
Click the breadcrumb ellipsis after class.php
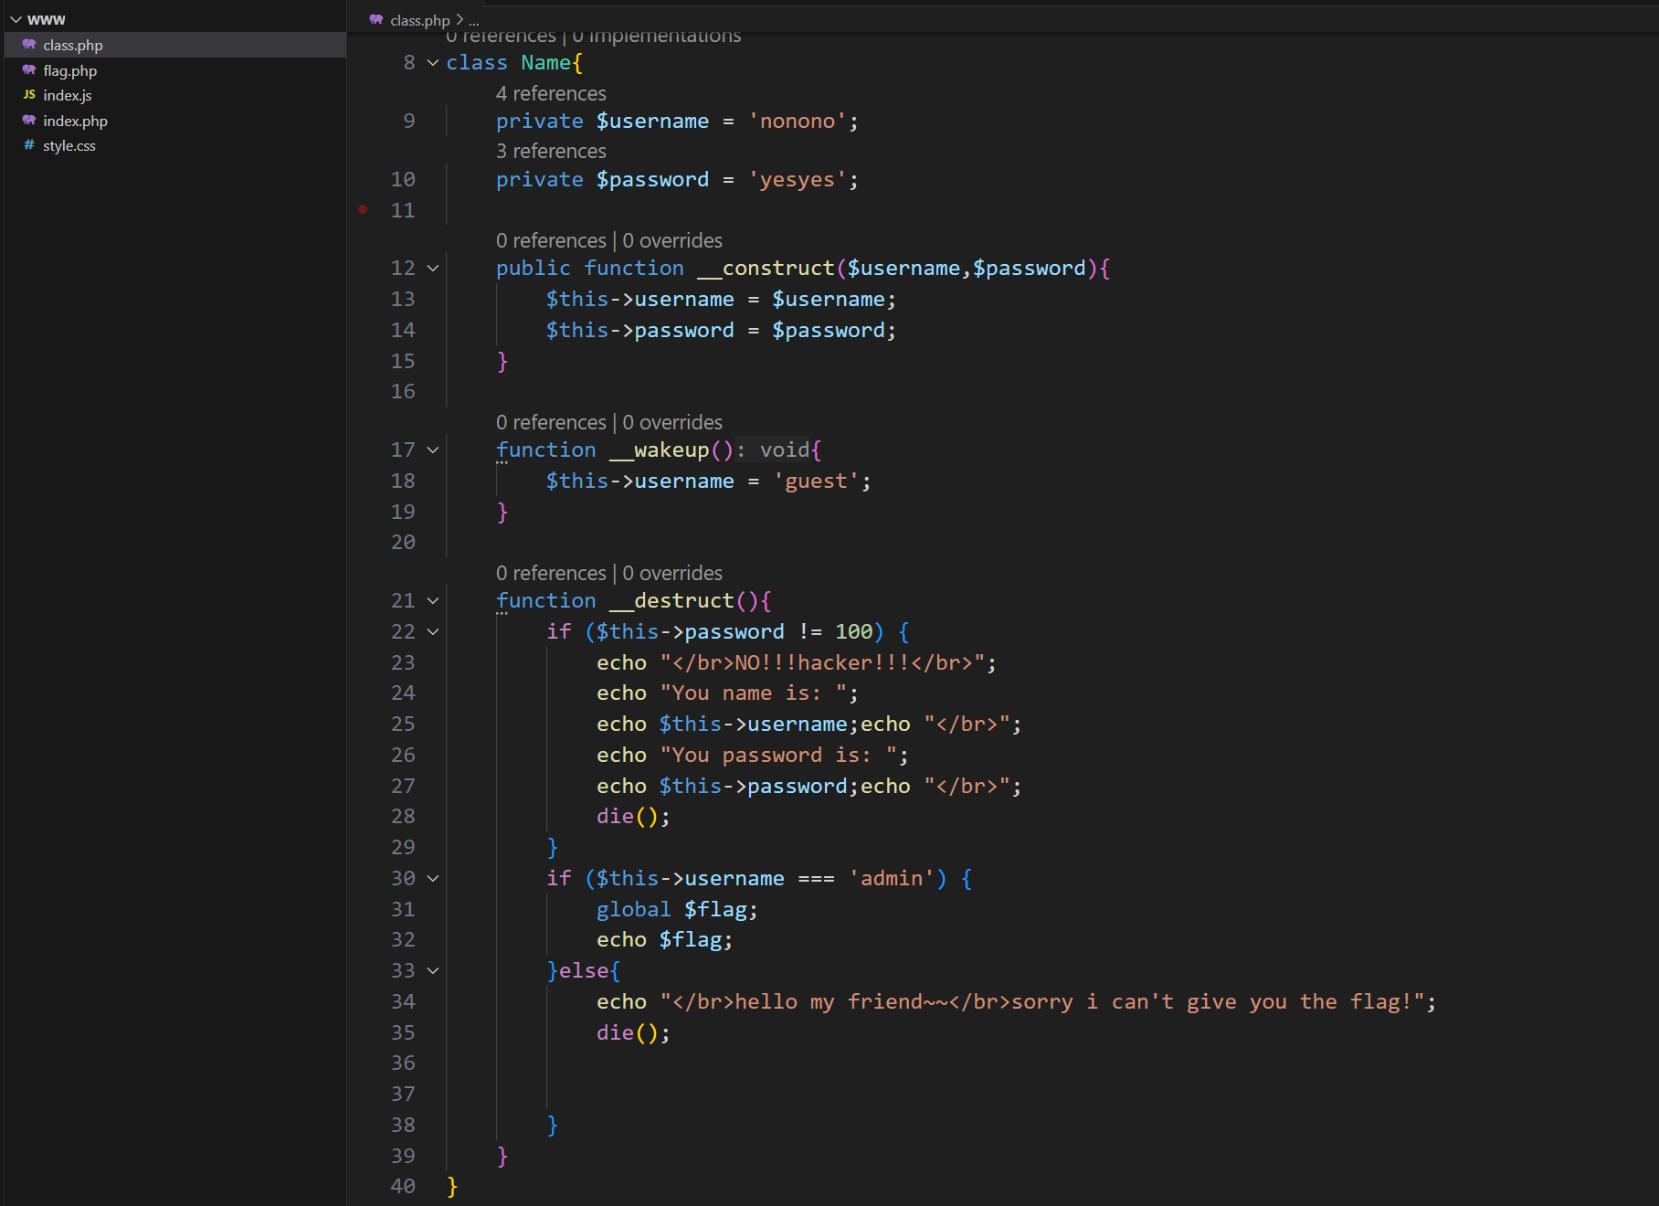point(474,21)
